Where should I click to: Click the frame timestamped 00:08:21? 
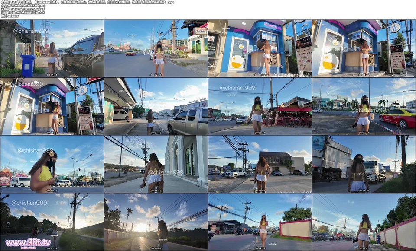[x=260, y=106]
